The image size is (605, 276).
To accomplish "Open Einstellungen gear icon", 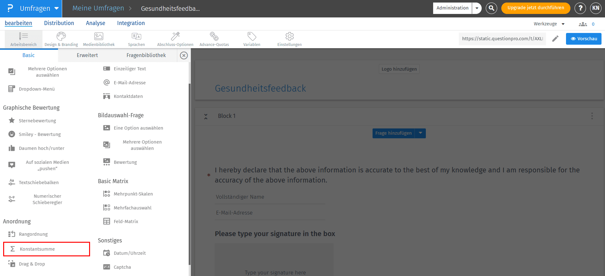I will click(x=289, y=36).
